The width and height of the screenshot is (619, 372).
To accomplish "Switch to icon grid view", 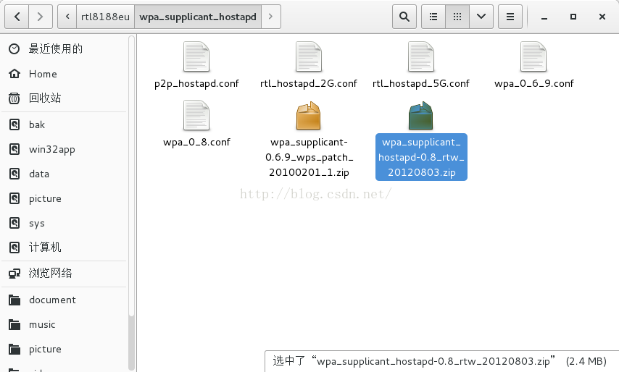I will [457, 16].
